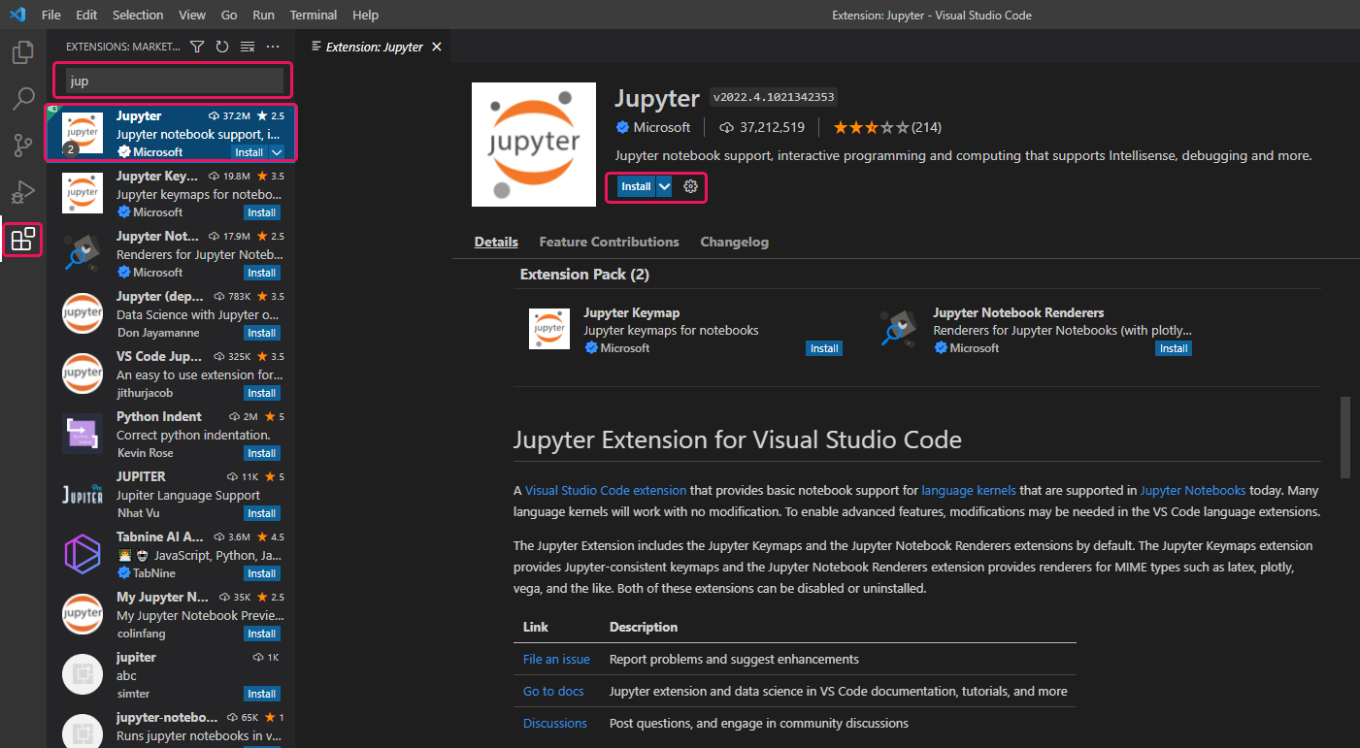Screen dimensions: 1360x748
Task: Switch to the Feature Contributions tab
Action: (610, 242)
